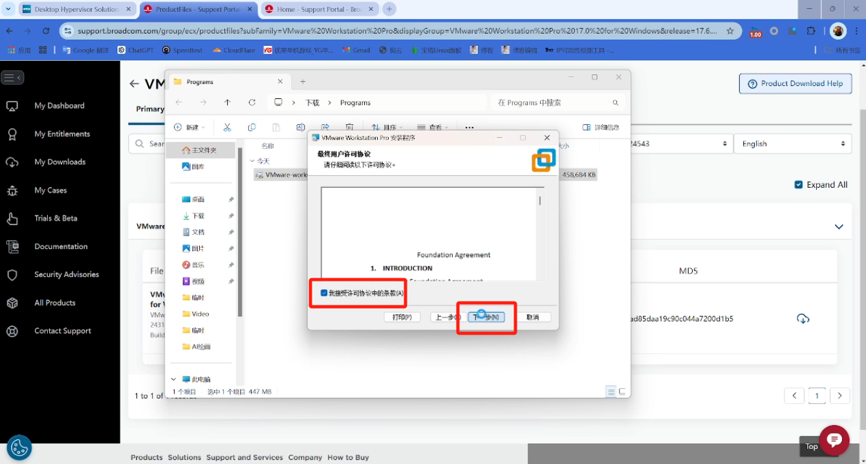Click 打印(P) button in installer

402,317
